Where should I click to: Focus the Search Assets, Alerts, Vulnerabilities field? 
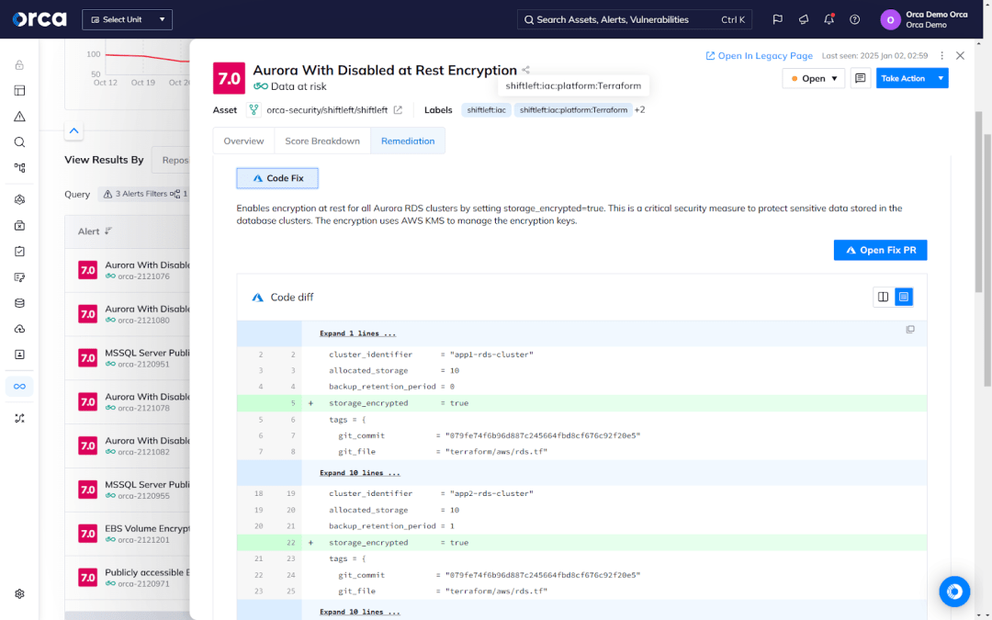[635, 19]
